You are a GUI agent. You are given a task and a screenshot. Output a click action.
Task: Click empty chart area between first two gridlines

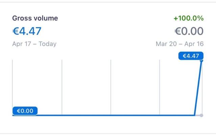pos(37,84)
